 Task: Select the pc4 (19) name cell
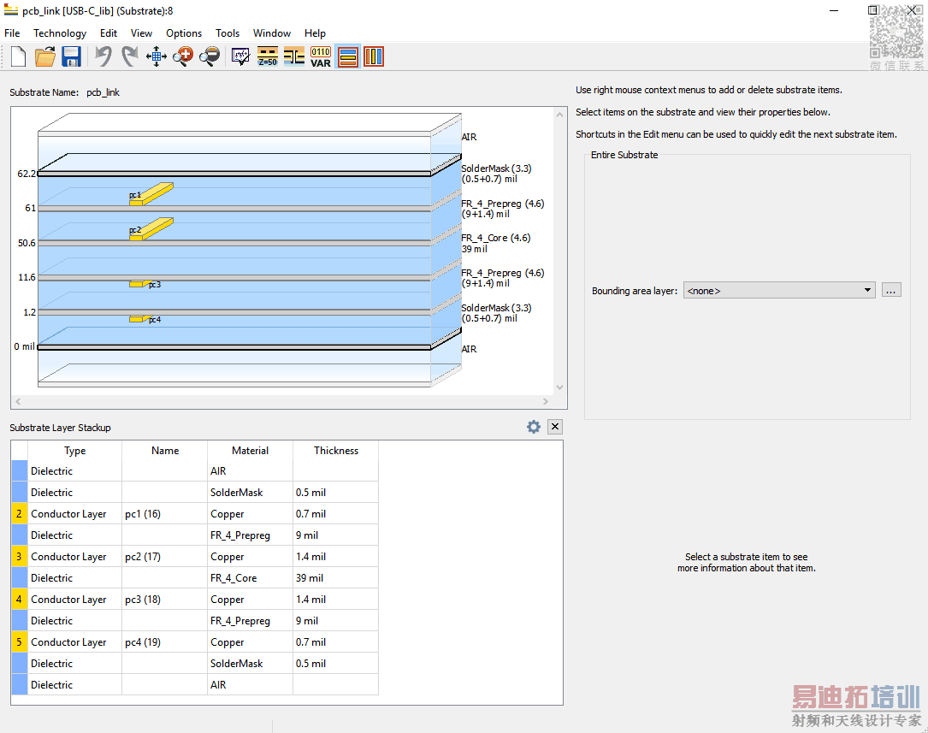164,641
